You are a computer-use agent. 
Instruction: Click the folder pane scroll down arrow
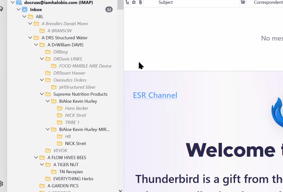120,191
